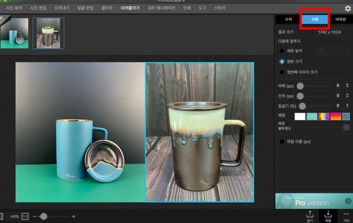Choose the red-orange gradient background swatch
Viewport: 353px width, 223px height.
tap(336, 116)
